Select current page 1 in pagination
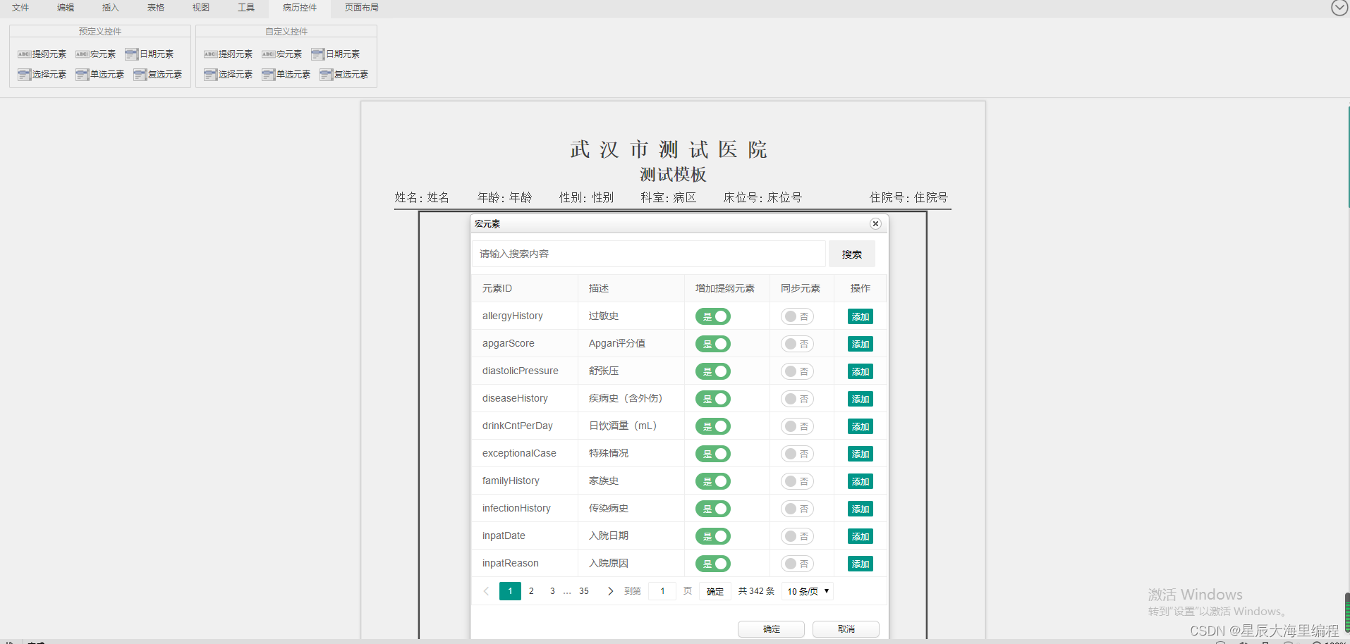The image size is (1350, 644). click(x=510, y=591)
